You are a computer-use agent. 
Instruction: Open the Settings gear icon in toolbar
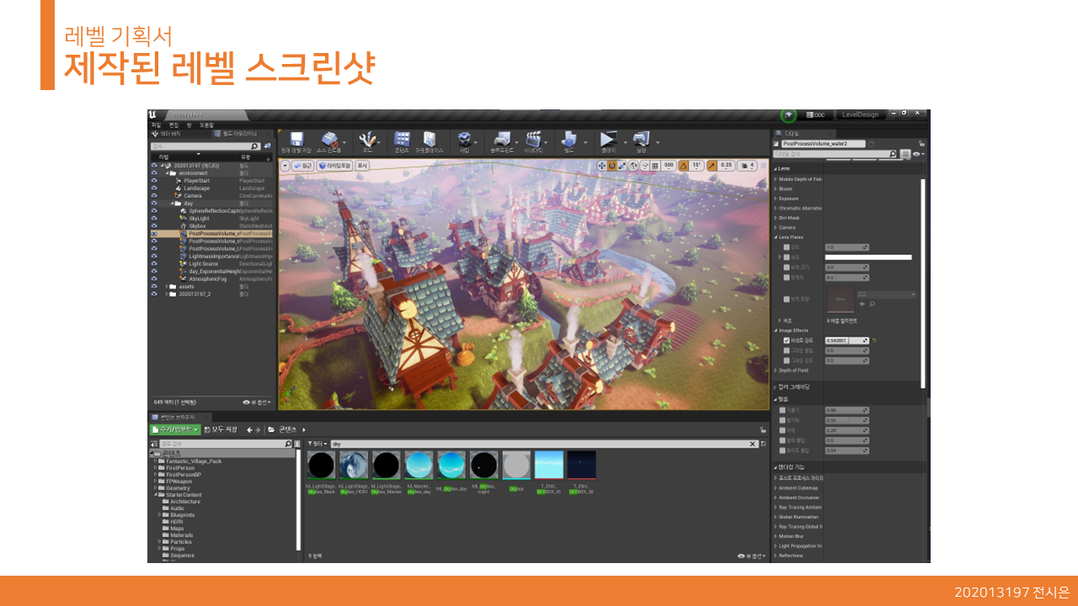point(464,139)
